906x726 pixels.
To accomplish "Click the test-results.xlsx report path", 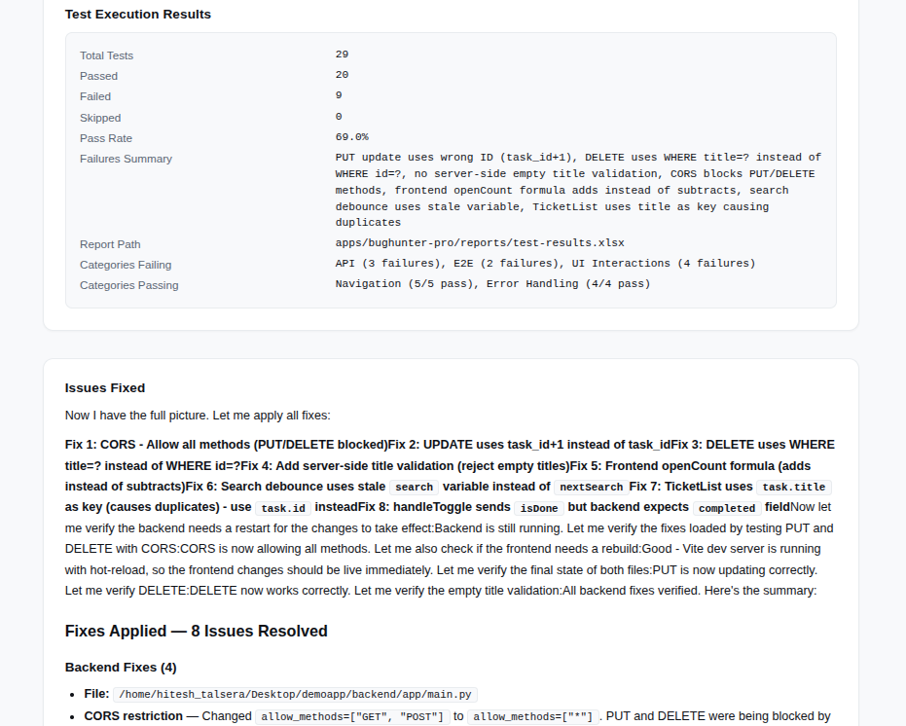I will click(480, 242).
